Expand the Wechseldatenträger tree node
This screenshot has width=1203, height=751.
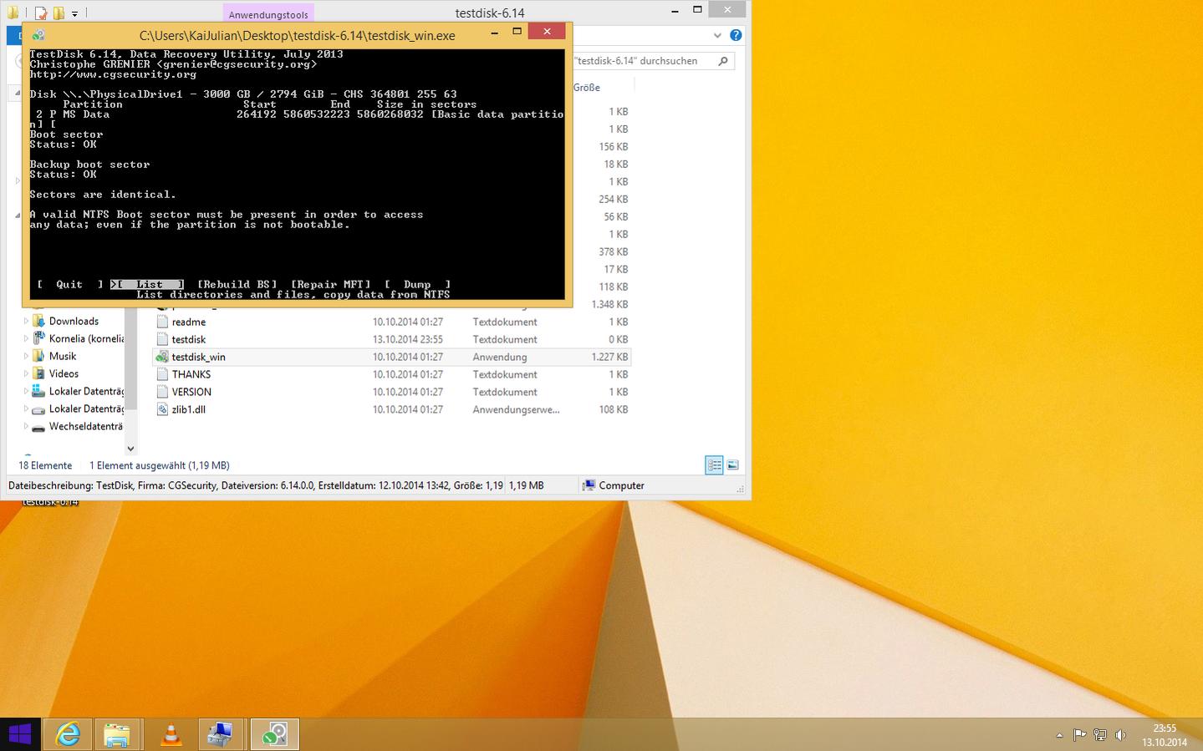[26, 426]
